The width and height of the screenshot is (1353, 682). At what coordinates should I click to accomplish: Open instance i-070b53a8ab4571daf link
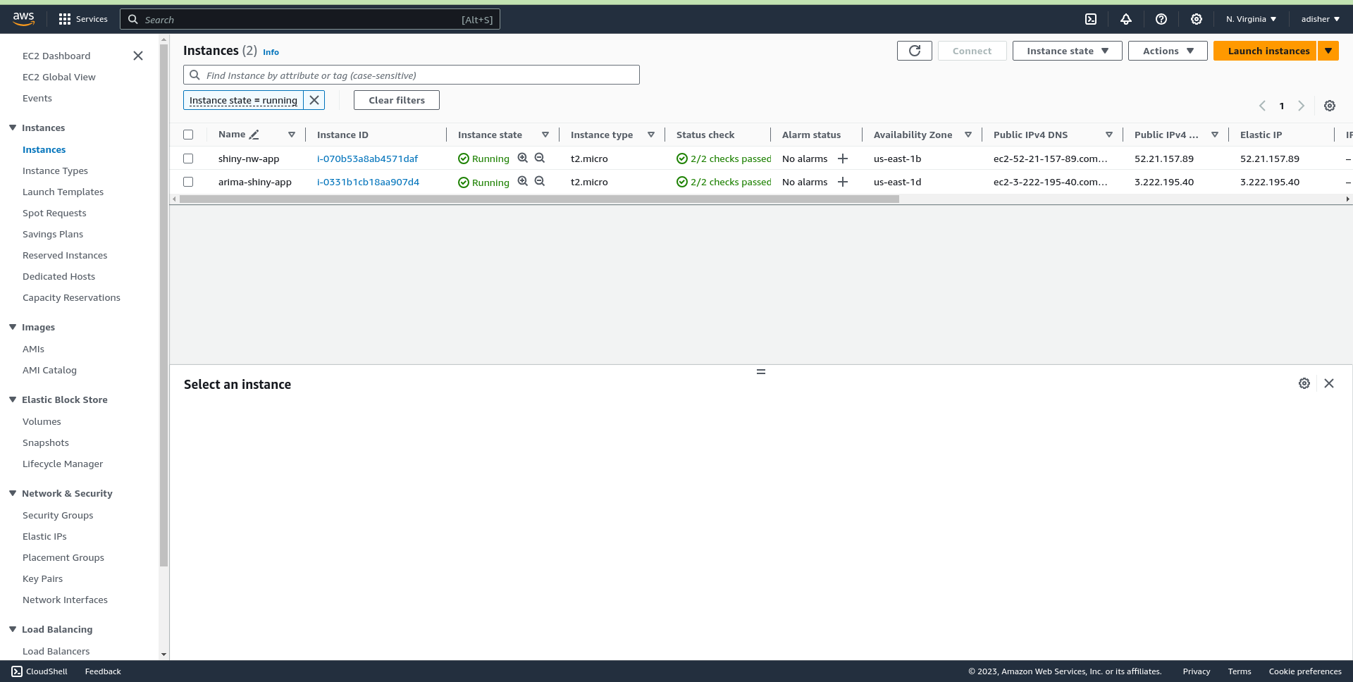367,159
